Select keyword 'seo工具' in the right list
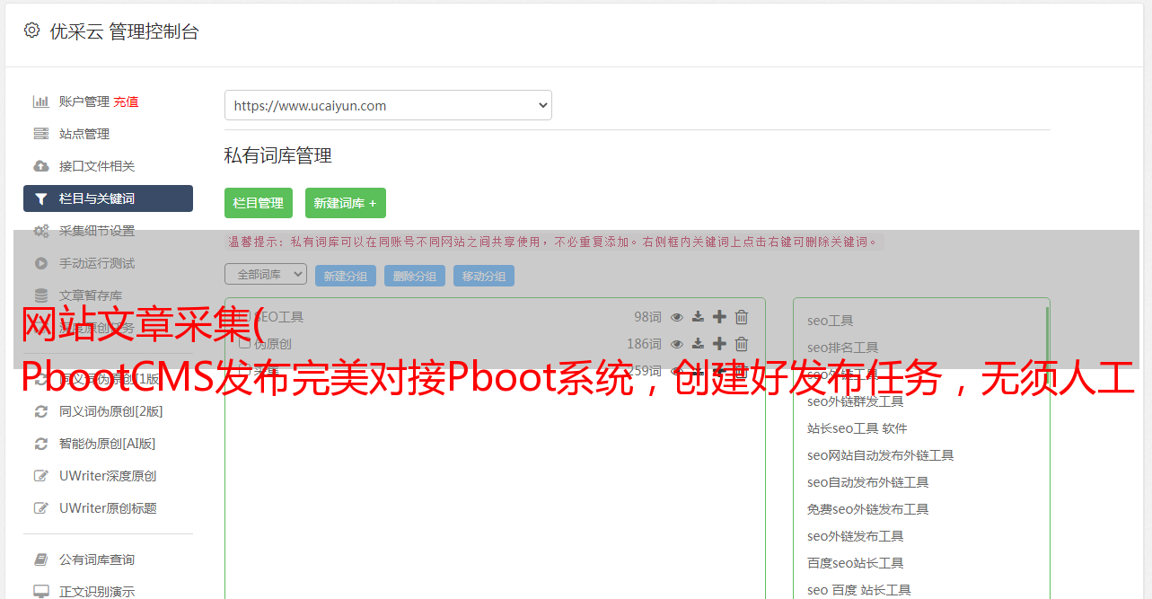Screen dimensions: 1152x599 click(831, 321)
